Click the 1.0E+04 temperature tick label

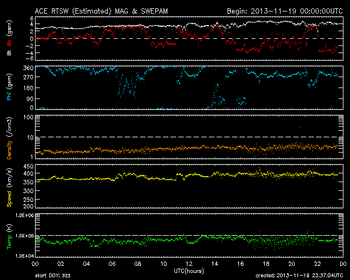[23, 255]
